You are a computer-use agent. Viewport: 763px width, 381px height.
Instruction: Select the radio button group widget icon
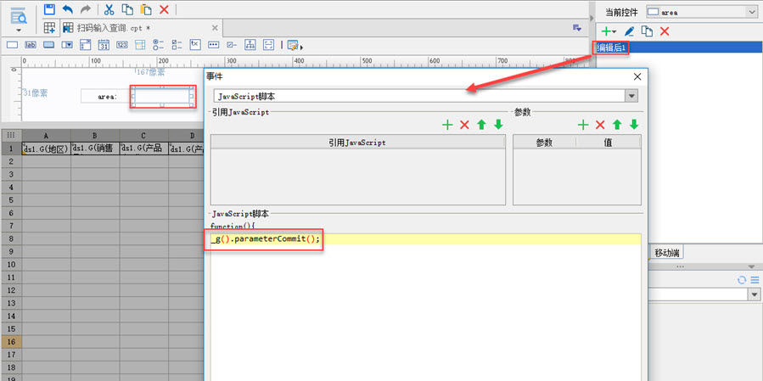159,45
